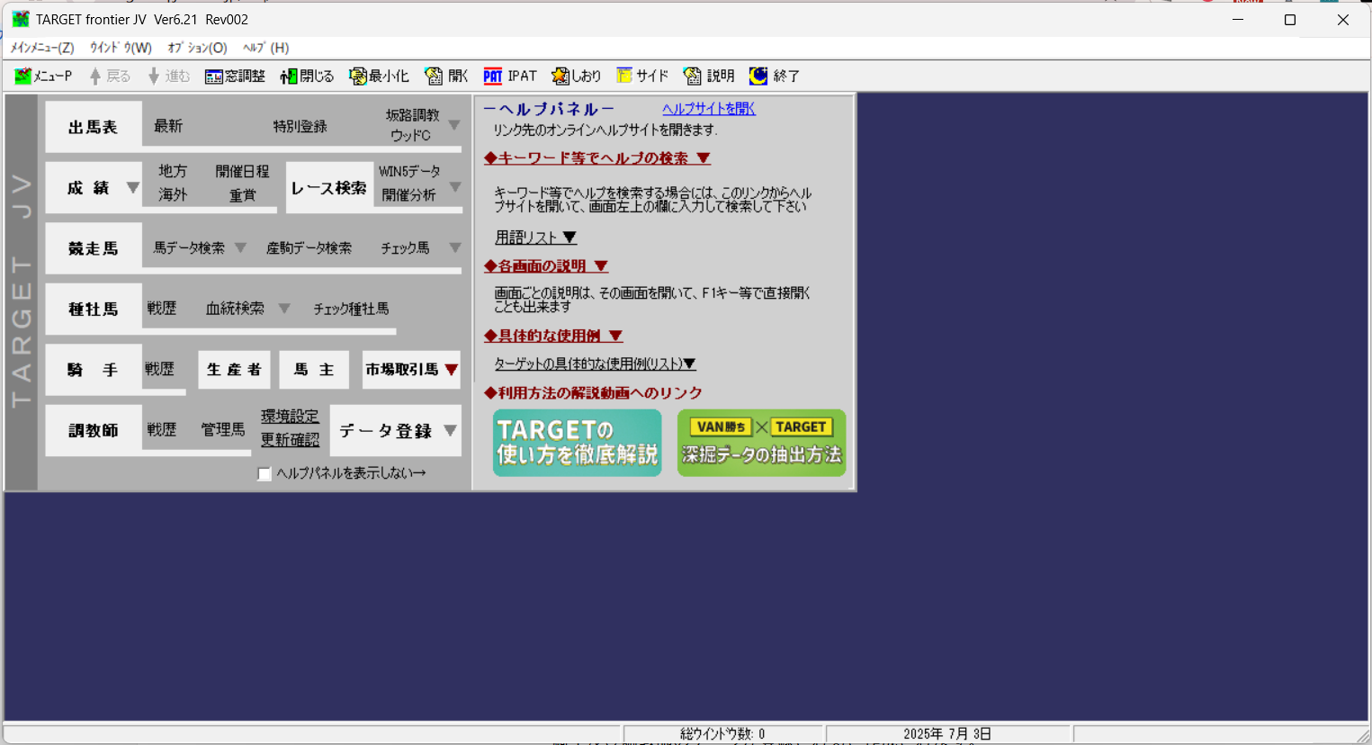Open the メインメニュー(Z) menu
This screenshot has width=1372, height=745.
(x=42, y=48)
